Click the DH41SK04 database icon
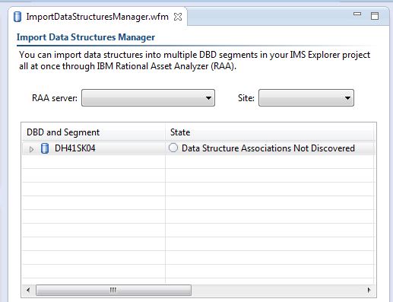The width and height of the screenshot is (393, 302). [45, 148]
